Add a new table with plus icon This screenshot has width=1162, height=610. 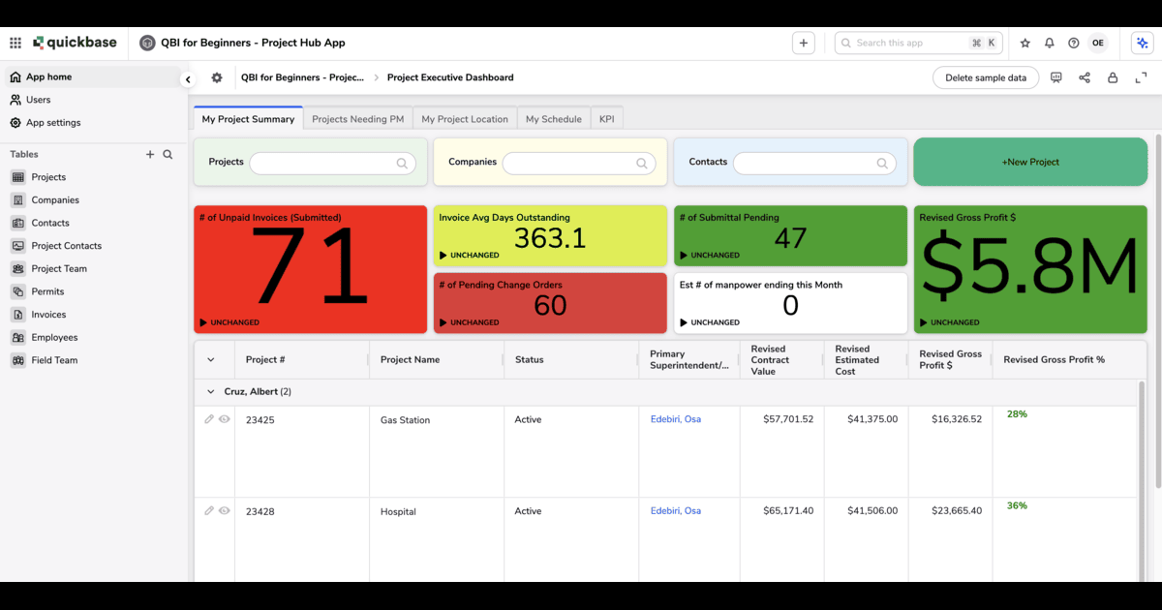coord(150,154)
